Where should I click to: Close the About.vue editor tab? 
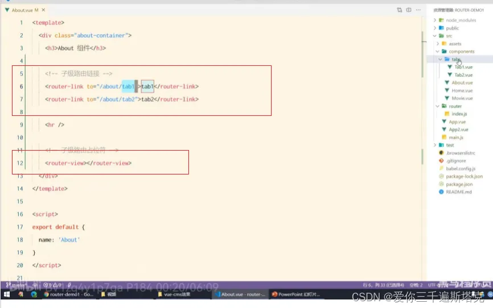pos(43,10)
